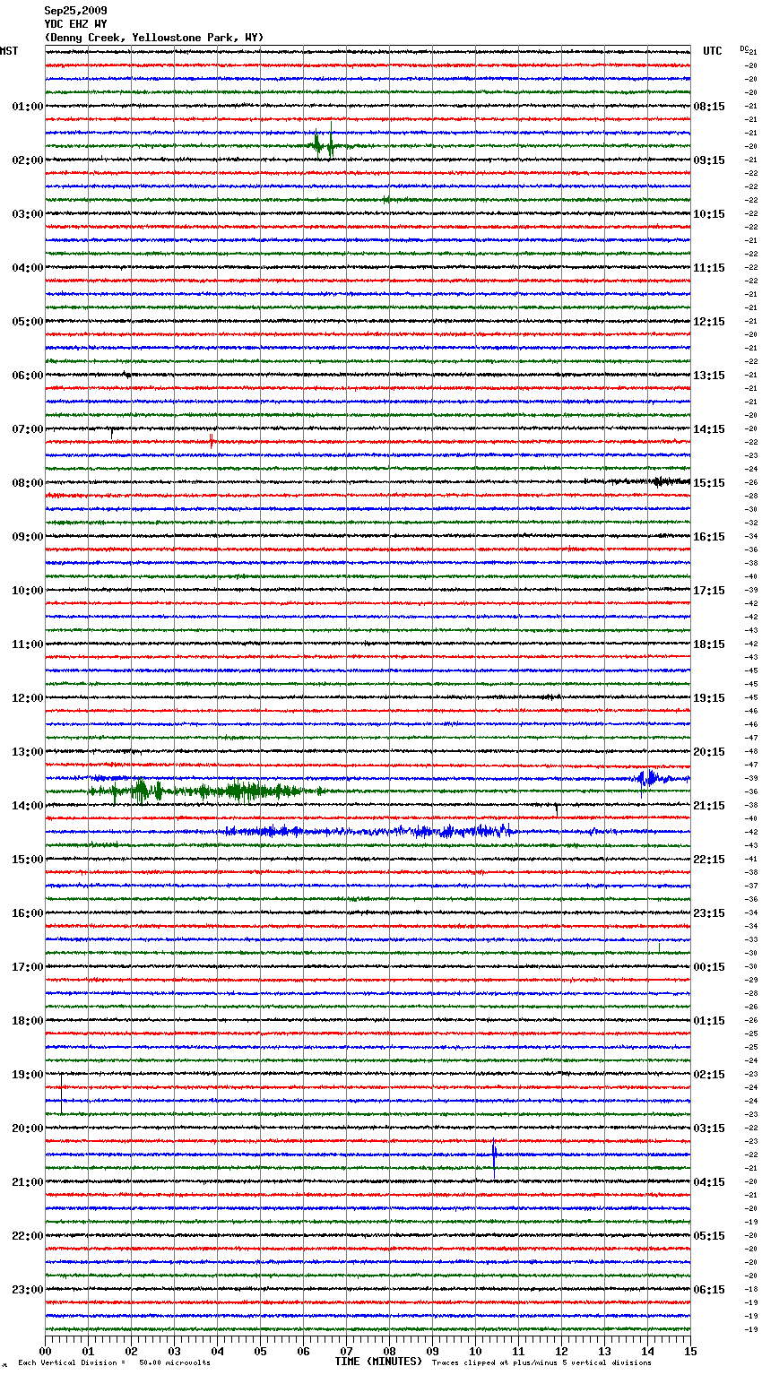The image size is (762, 1375).
Task: Select the 08:00 MST row label
Action: (28, 483)
